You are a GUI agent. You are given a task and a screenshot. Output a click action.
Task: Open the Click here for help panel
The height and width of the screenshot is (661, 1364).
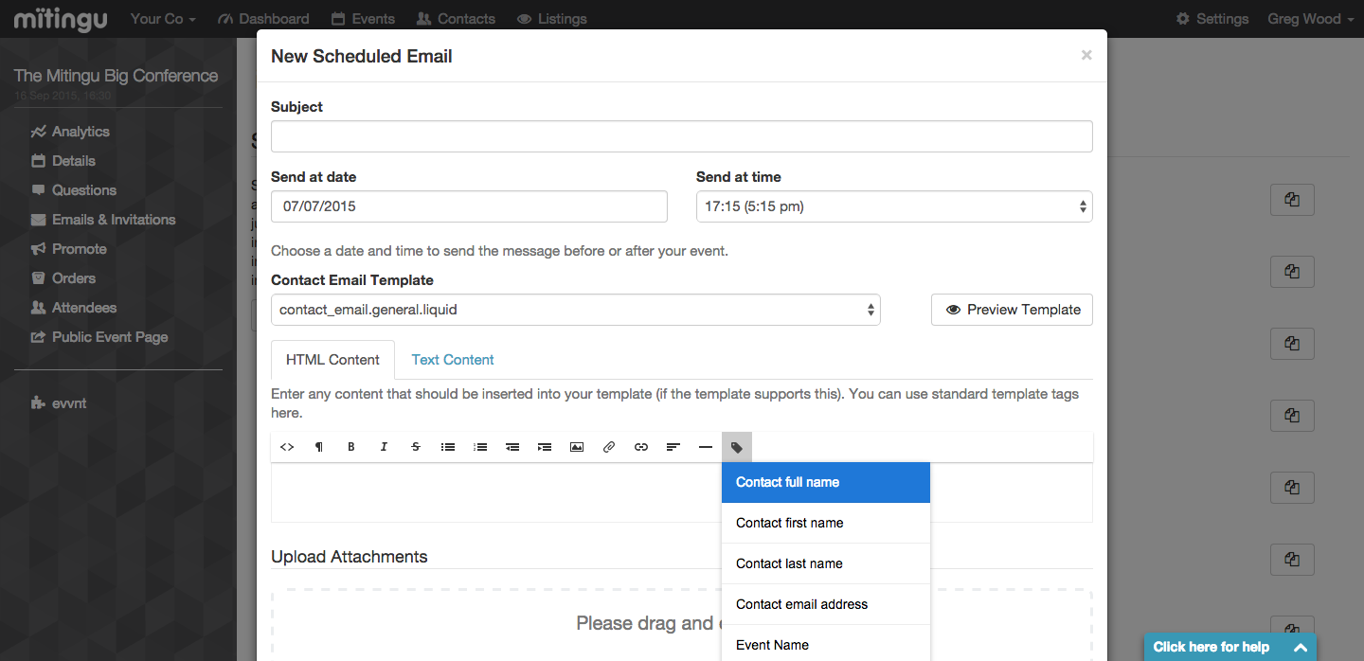(1229, 647)
